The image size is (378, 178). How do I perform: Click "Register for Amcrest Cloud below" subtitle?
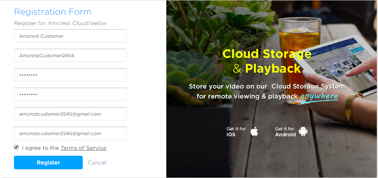tap(60, 23)
